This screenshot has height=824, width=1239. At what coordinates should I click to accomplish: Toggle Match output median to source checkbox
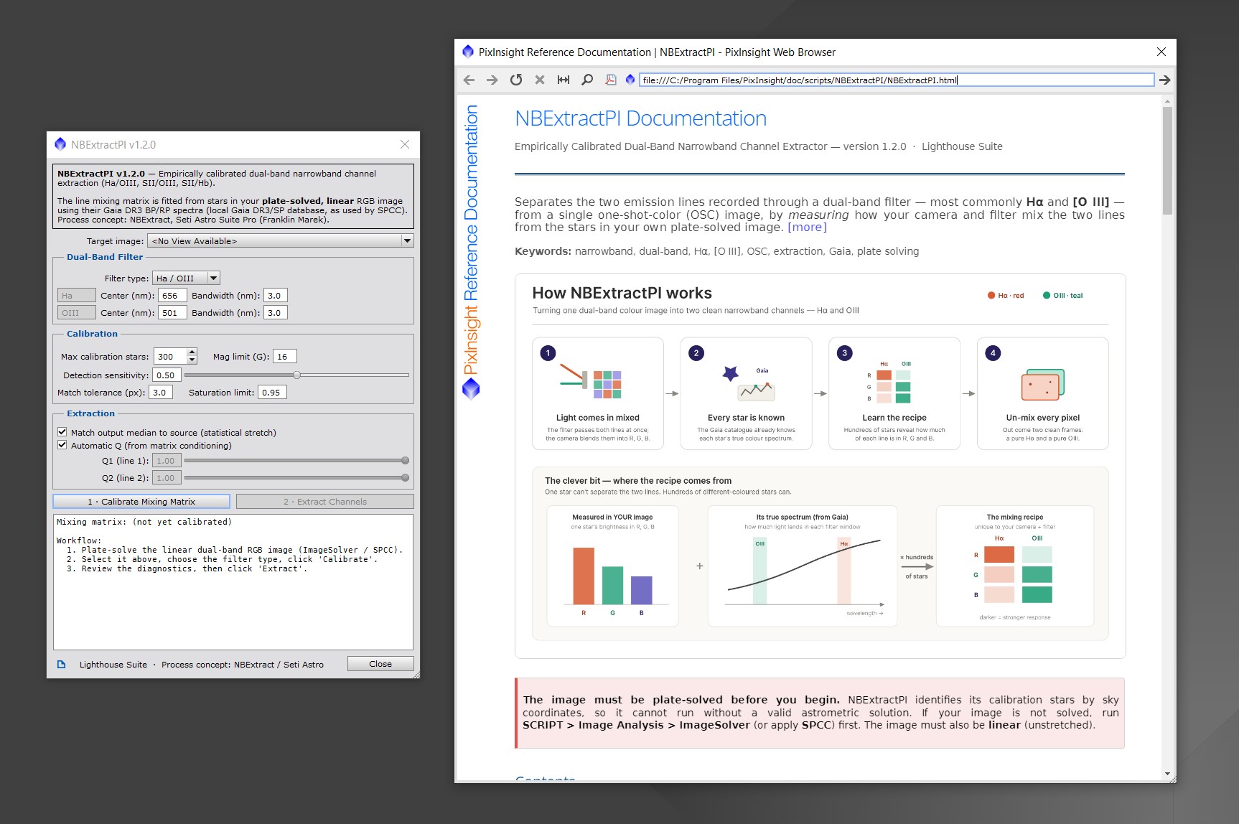pyautogui.click(x=62, y=432)
